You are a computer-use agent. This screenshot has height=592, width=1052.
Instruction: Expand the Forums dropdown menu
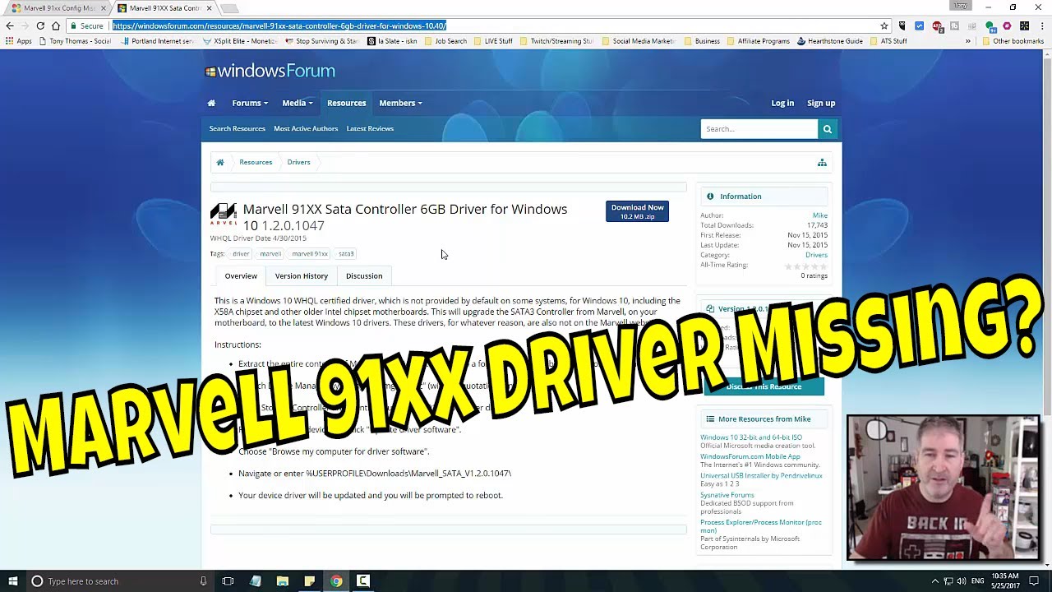coord(250,103)
